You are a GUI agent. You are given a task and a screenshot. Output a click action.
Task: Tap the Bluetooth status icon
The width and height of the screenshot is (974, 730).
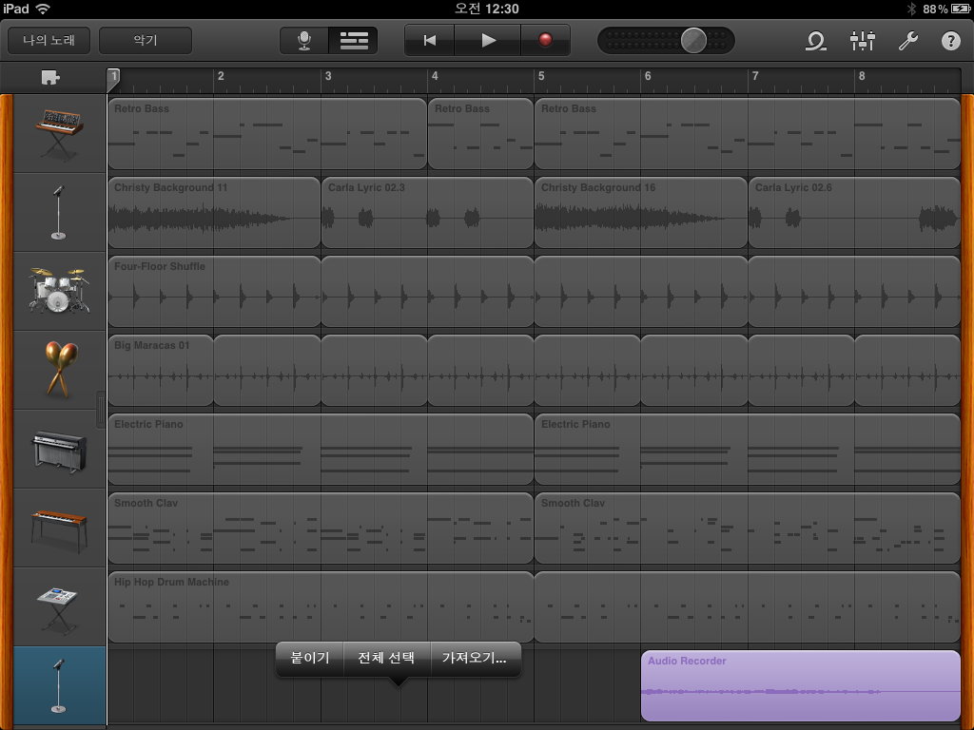911,9
